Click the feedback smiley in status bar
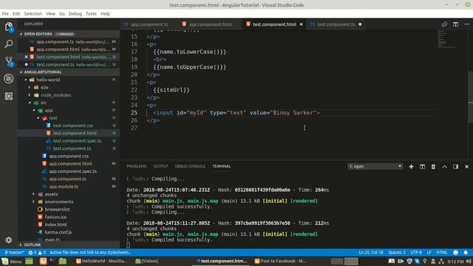Screen dimensions: 473x266 455,253
